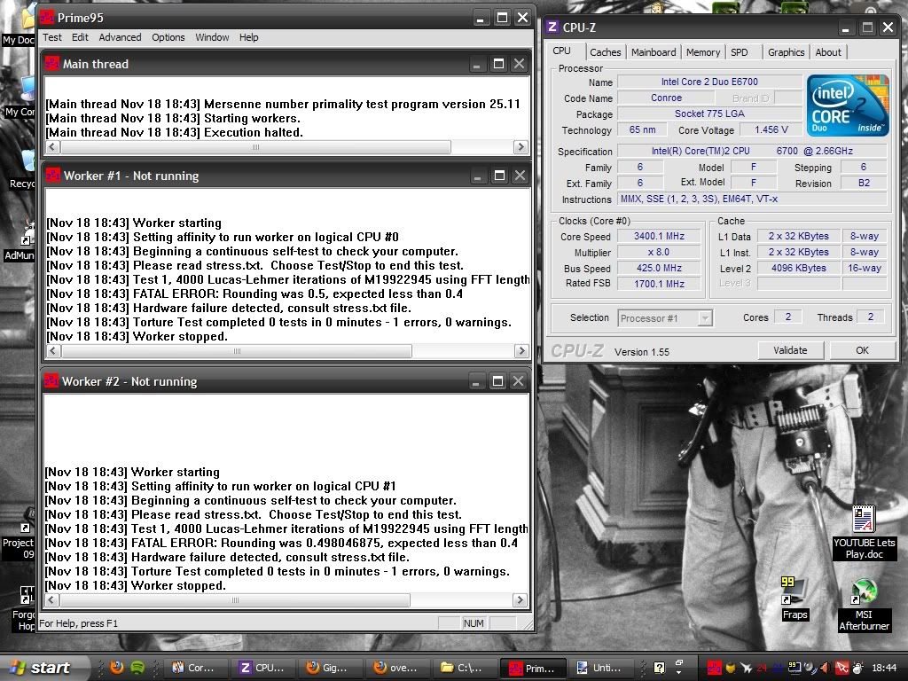This screenshot has width=908, height=681.
Task: Minimize the Worker #1 child window
Action: (477, 176)
